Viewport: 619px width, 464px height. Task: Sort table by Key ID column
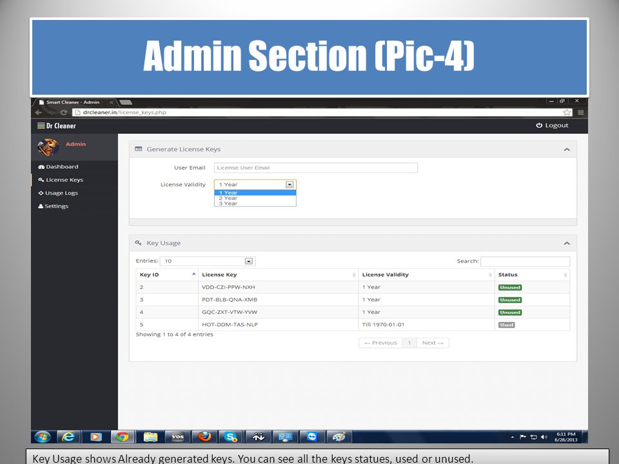[166, 275]
